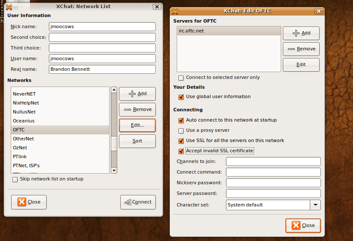Image resolution: width=353 pixels, height=241 pixels.
Task: Select OtherNet in the networks list
Action: tap(60, 139)
